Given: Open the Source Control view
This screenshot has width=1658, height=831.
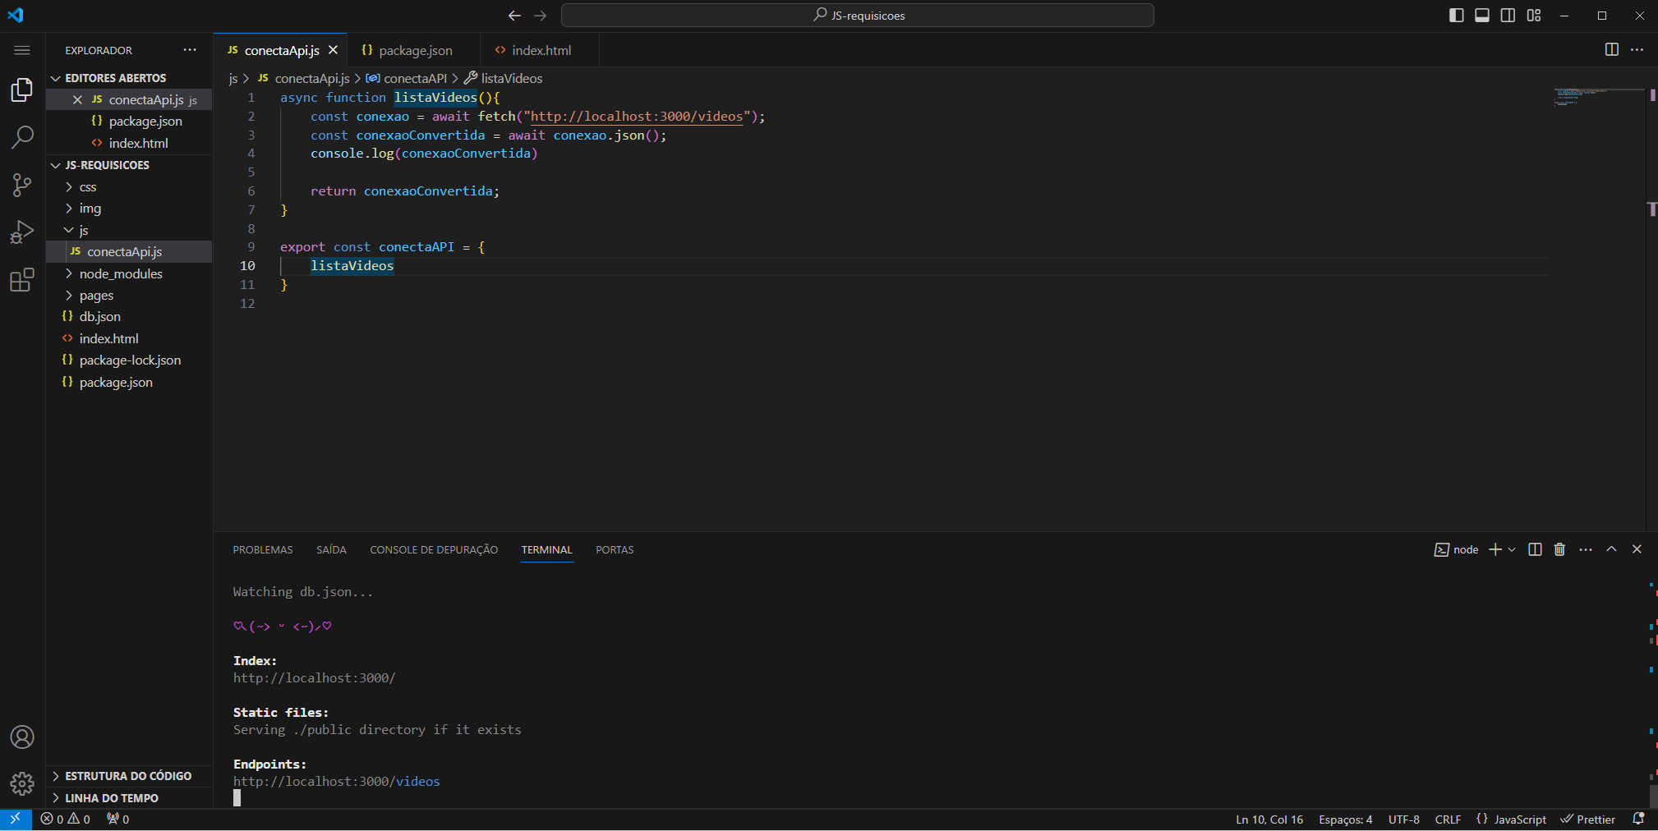Looking at the screenshot, I should tap(22, 185).
